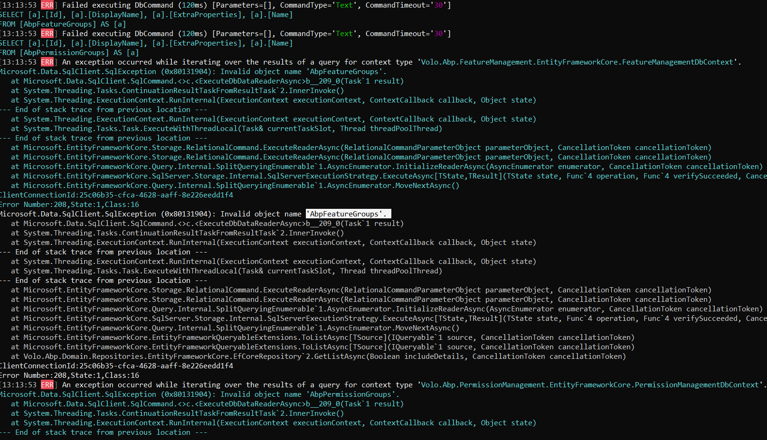Click the first 'Error Number:208,State:1,Class:16' line
Viewport: 767px width, 440px height.
pyautogui.click(x=69, y=205)
